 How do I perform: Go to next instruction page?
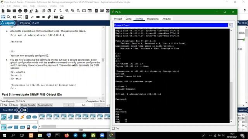coord(99,105)
